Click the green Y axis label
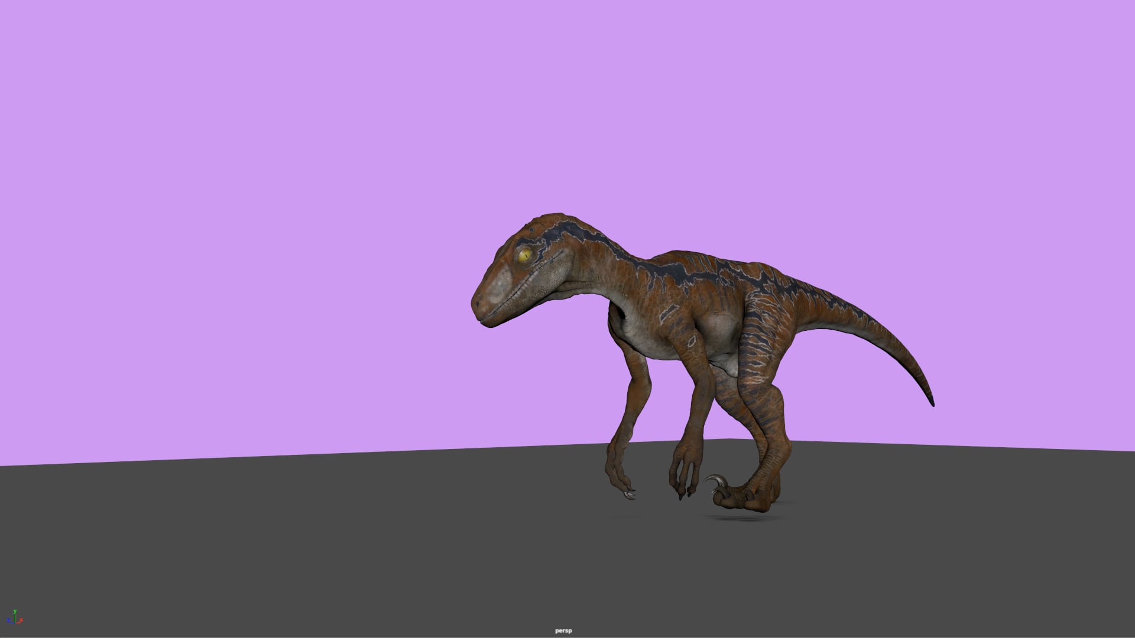Screen dimensions: 1135x638 [x=15, y=611]
